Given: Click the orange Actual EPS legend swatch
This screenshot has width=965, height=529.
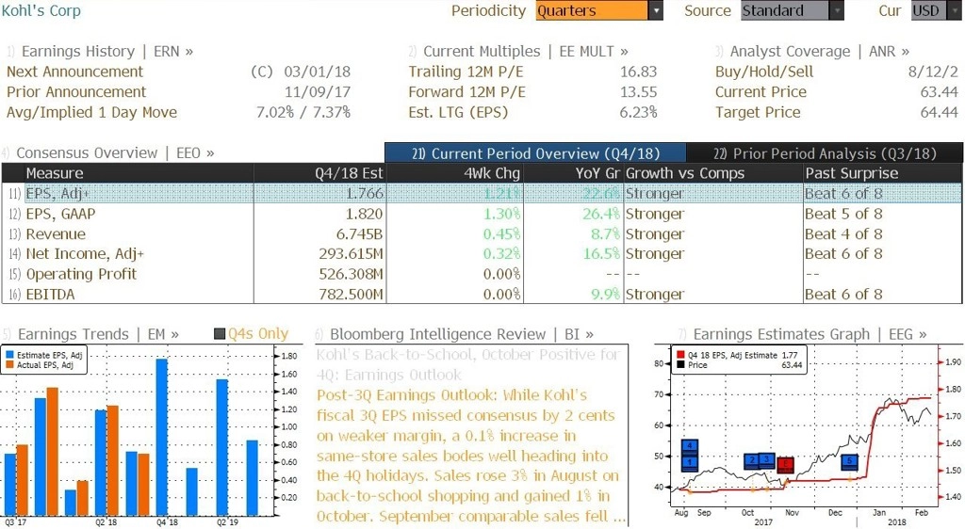Looking at the screenshot, I should 9,365.
